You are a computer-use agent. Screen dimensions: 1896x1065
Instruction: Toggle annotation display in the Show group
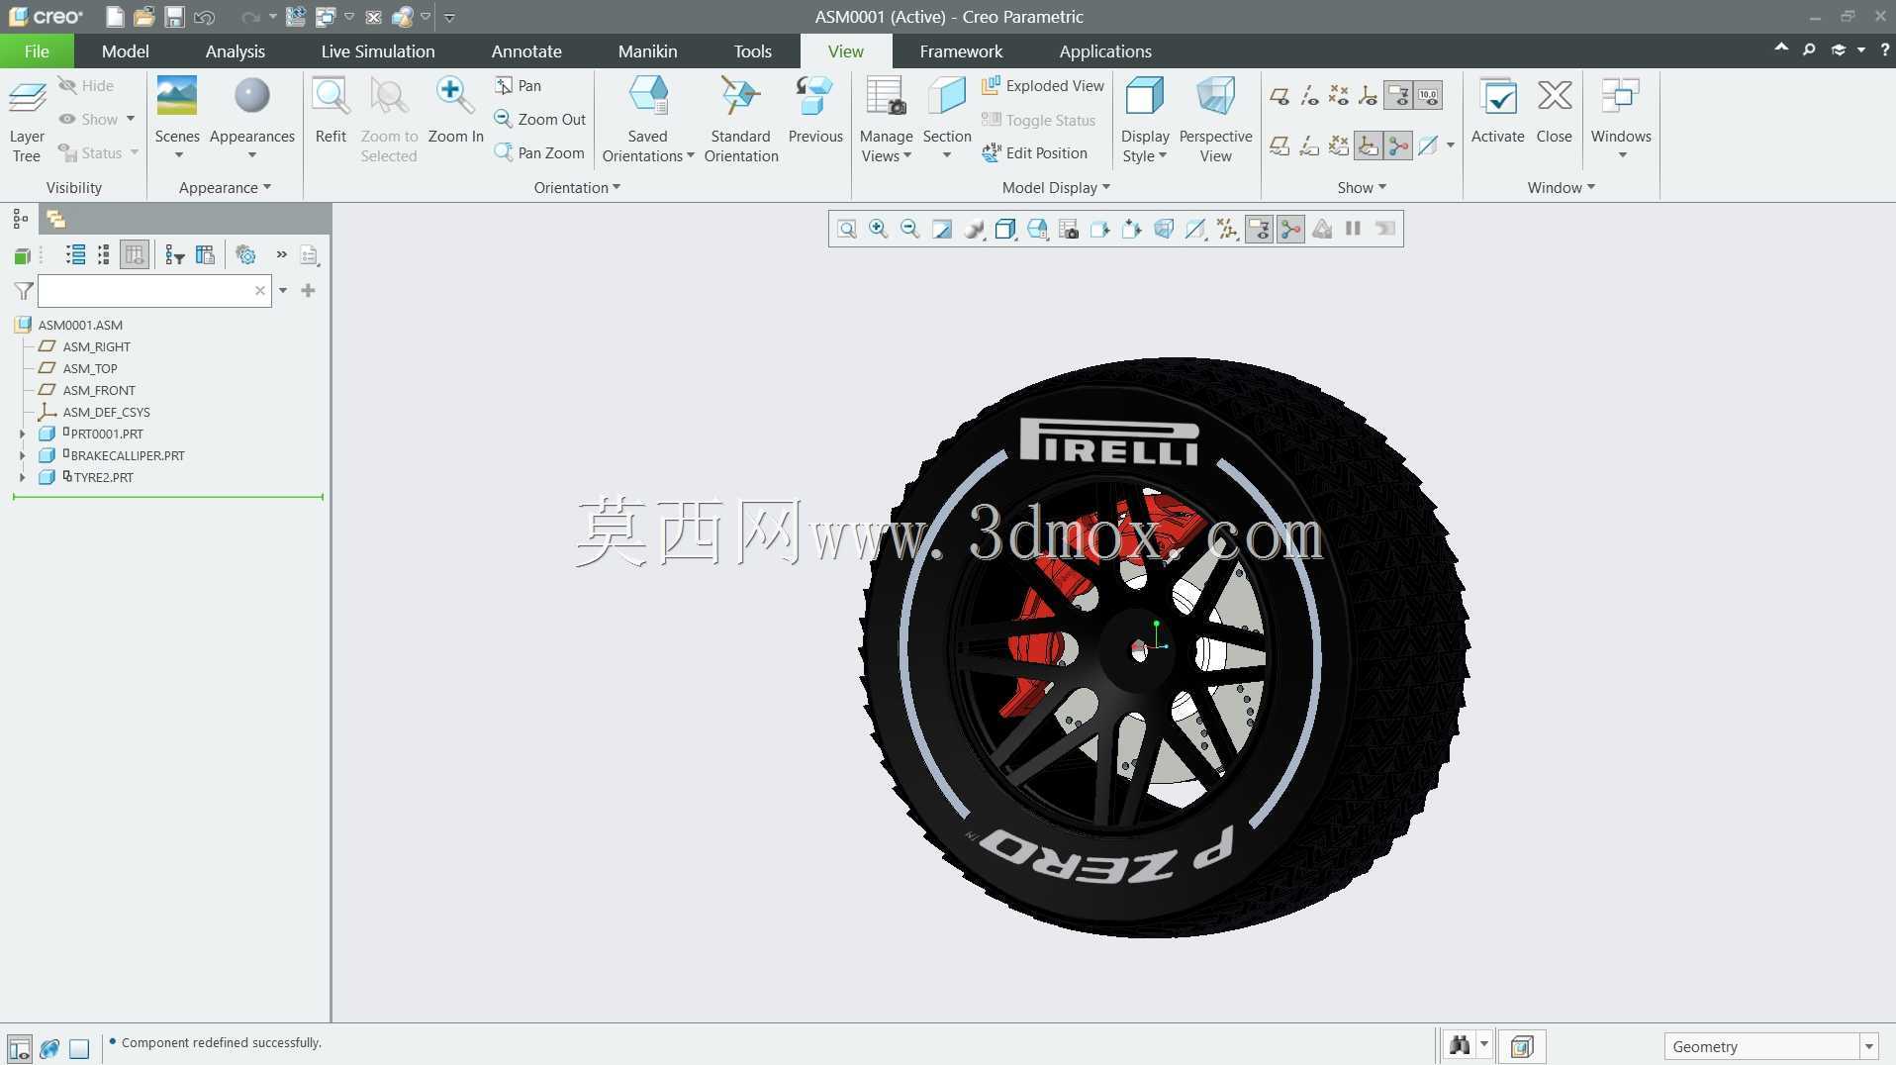pyautogui.click(x=1397, y=96)
